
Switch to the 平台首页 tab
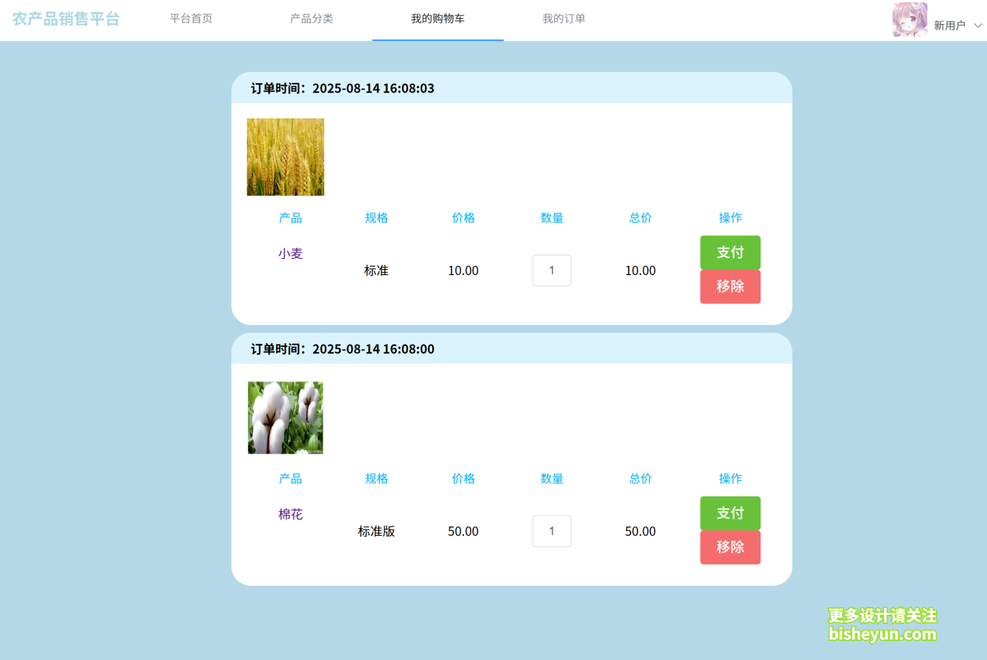pyautogui.click(x=190, y=19)
